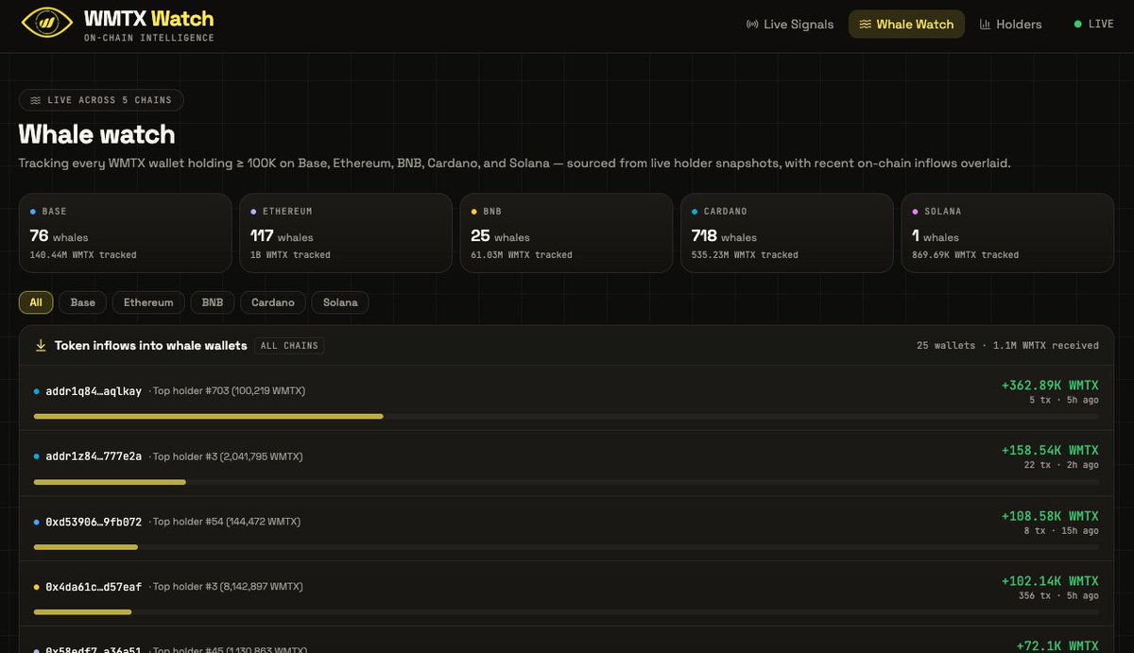Click the +108.58K WMTX inflow amount
Viewport: 1134px width, 653px height.
pyautogui.click(x=1050, y=516)
